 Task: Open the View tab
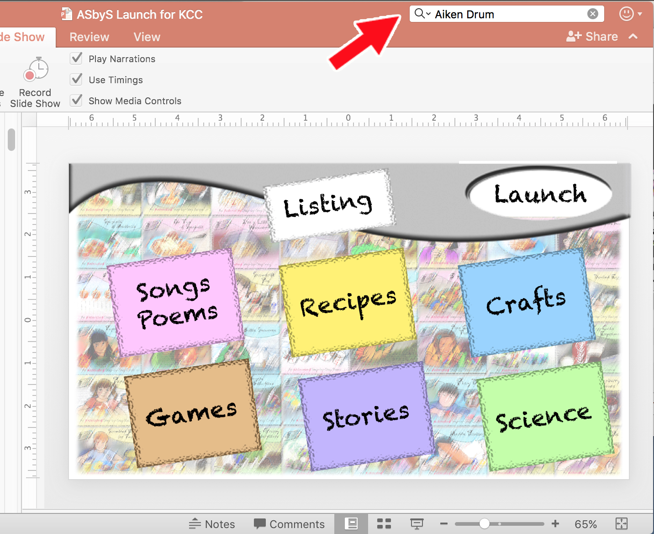point(147,37)
